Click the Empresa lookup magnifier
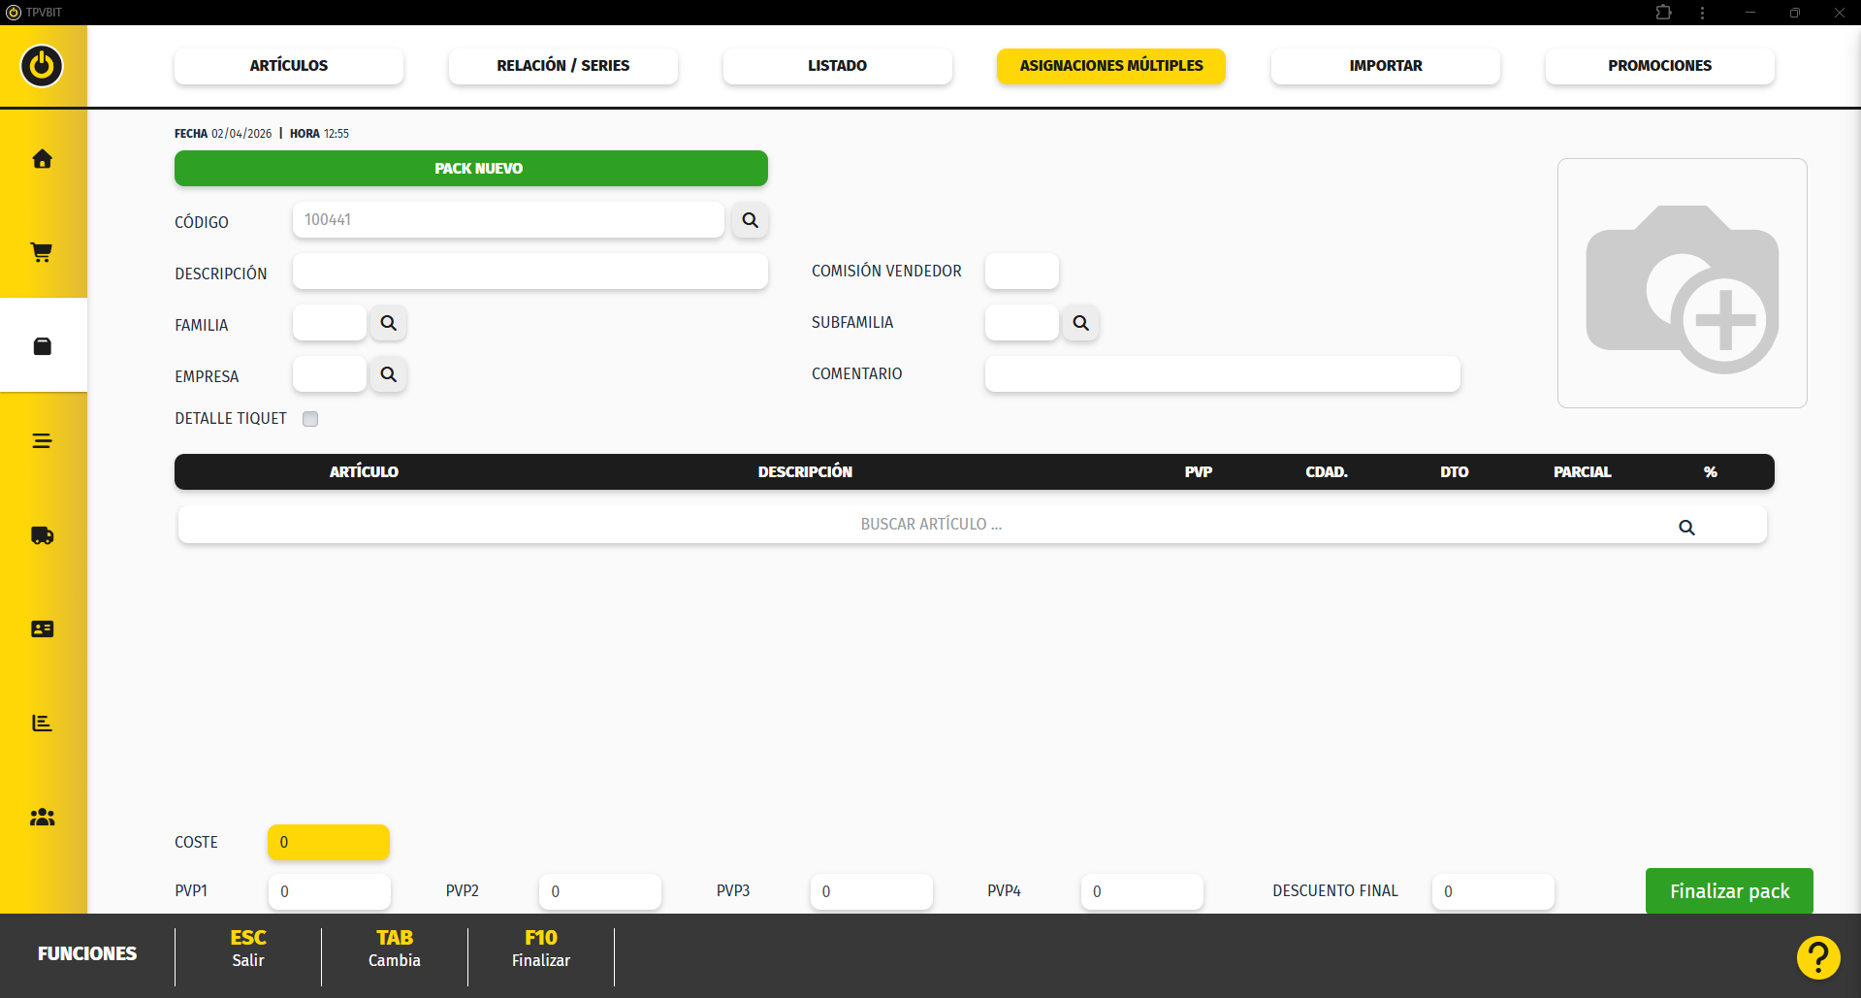Viewport: 1861px width, 998px height. [x=388, y=374]
